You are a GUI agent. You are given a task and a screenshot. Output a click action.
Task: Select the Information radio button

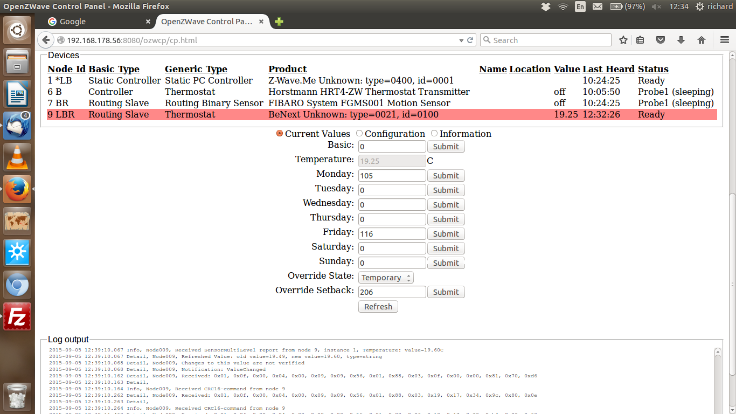click(x=434, y=134)
